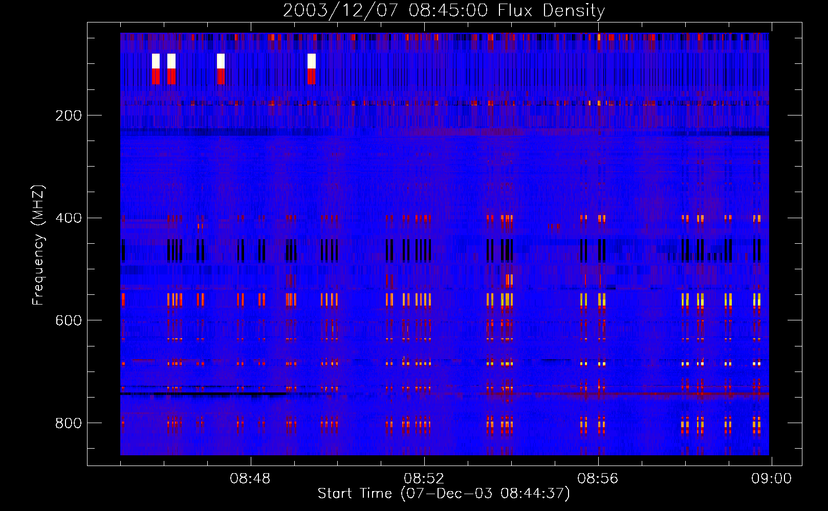
Task: Click the x-axis label "Start Time (07-Dec-03 08:44:37)"
Action: 444,494
